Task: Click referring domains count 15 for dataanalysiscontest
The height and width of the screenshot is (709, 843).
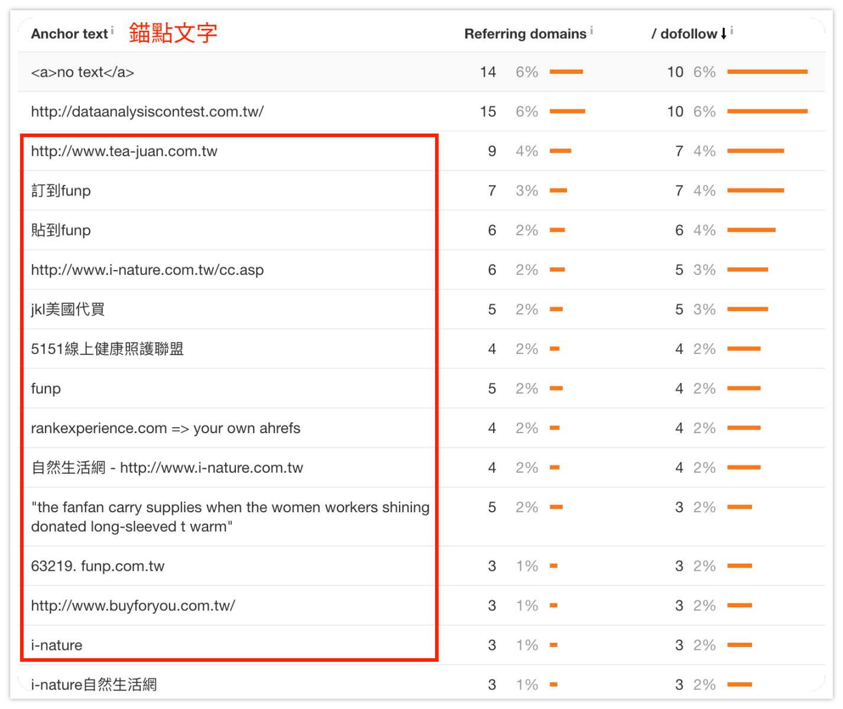Action: [488, 112]
